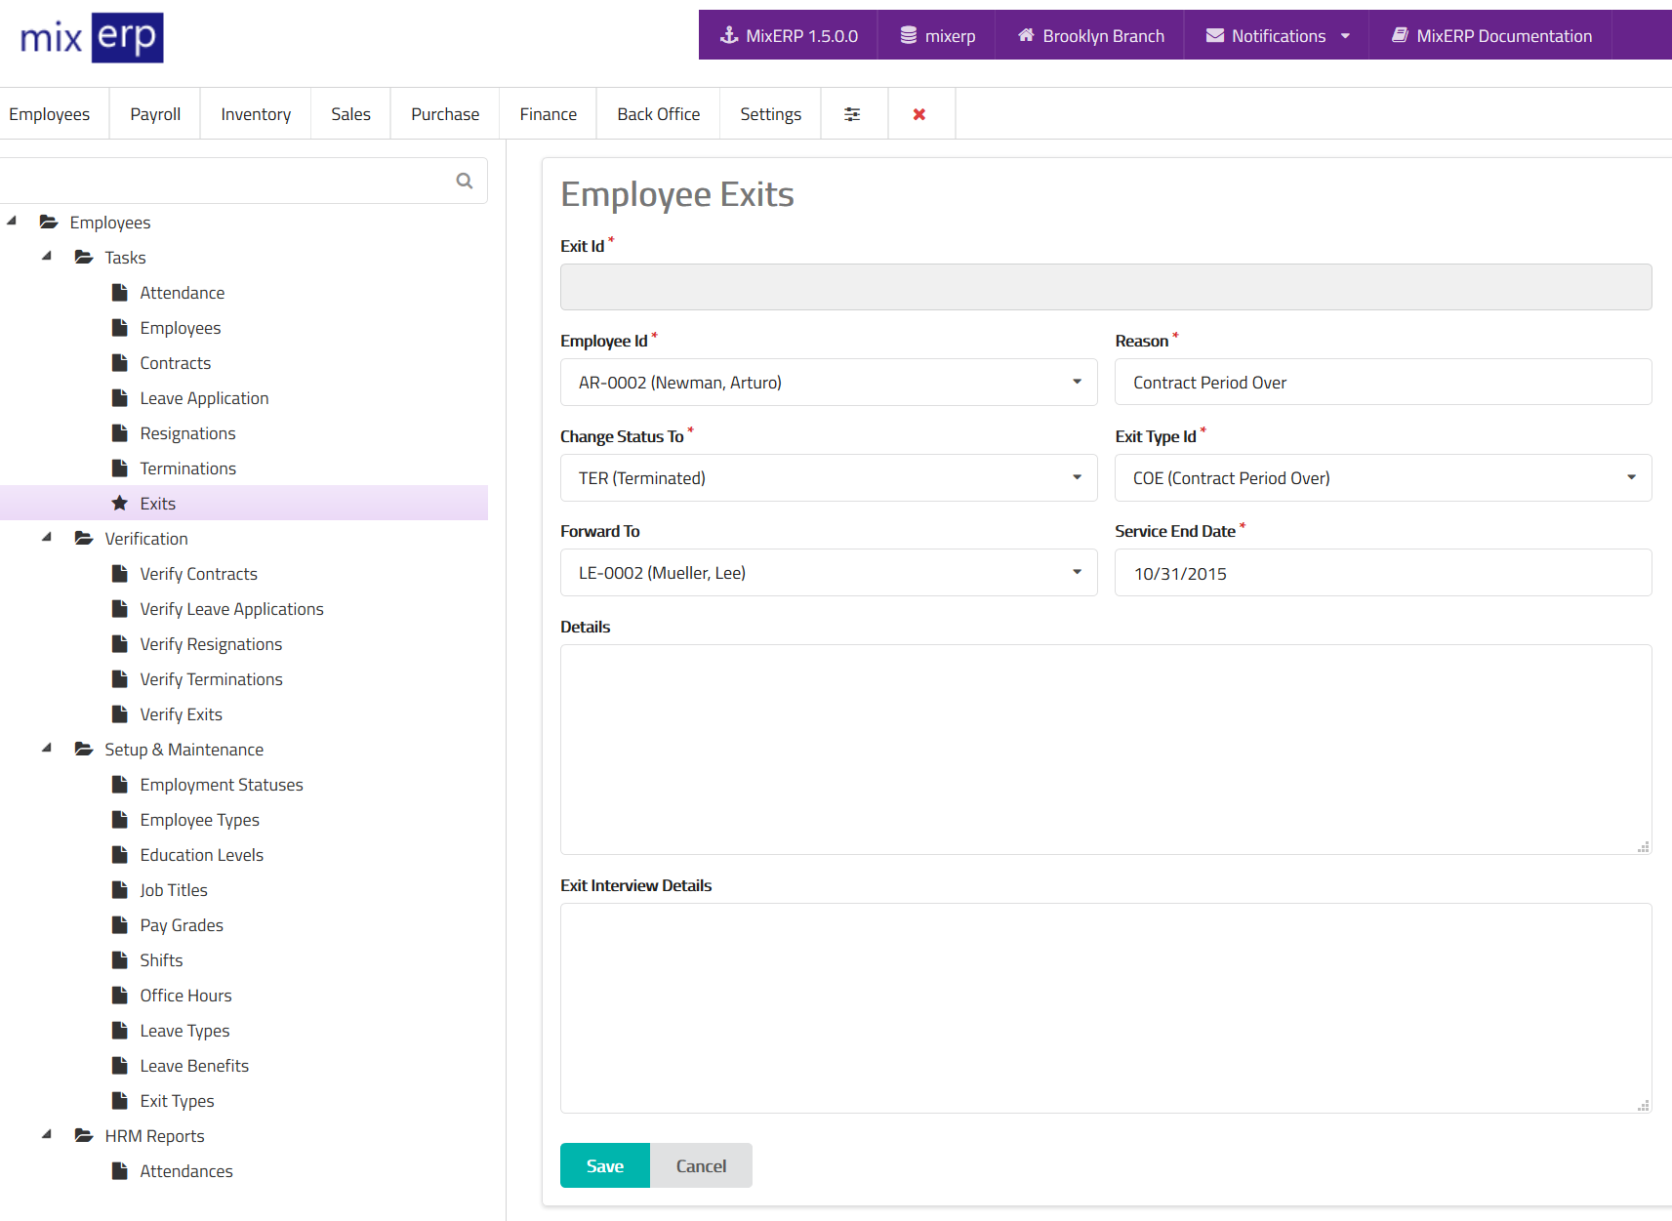Click the file icon beside Job Titles
This screenshot has height=1221, width=1672.
(120, 889)
